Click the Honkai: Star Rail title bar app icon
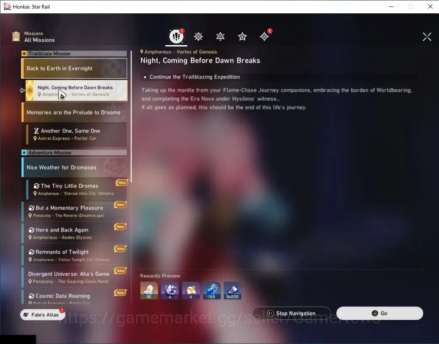Viewport: 439px width, 344px height. point(7,6)
